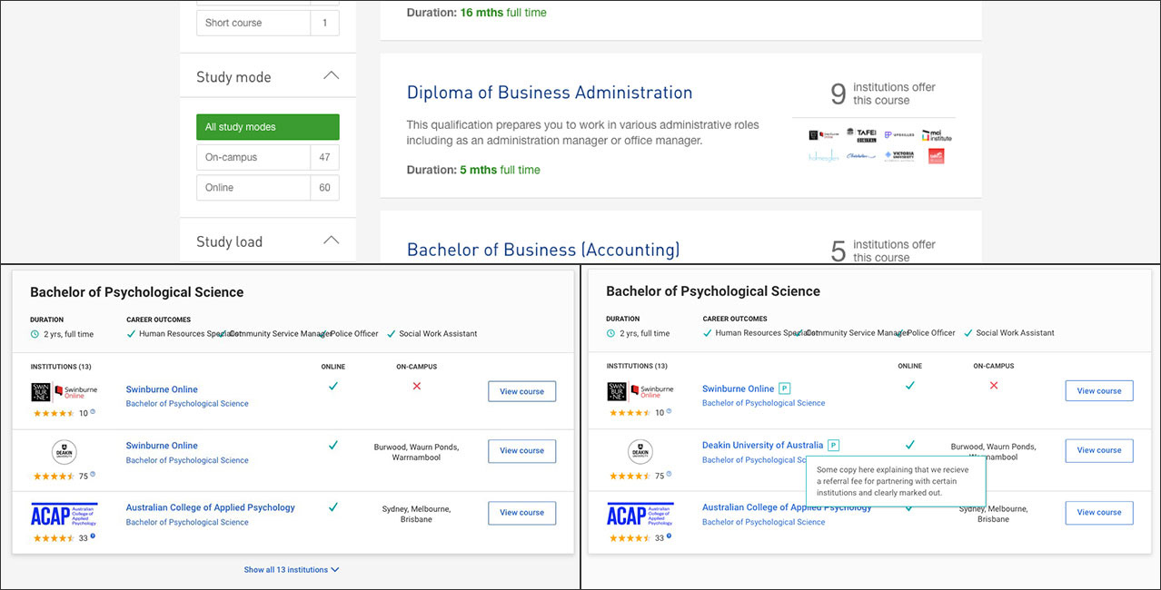The width and height of the screenshot is (1161, 590).
Task: Click 'View course' for ACAP in left panel
Action: coord(521,513)
